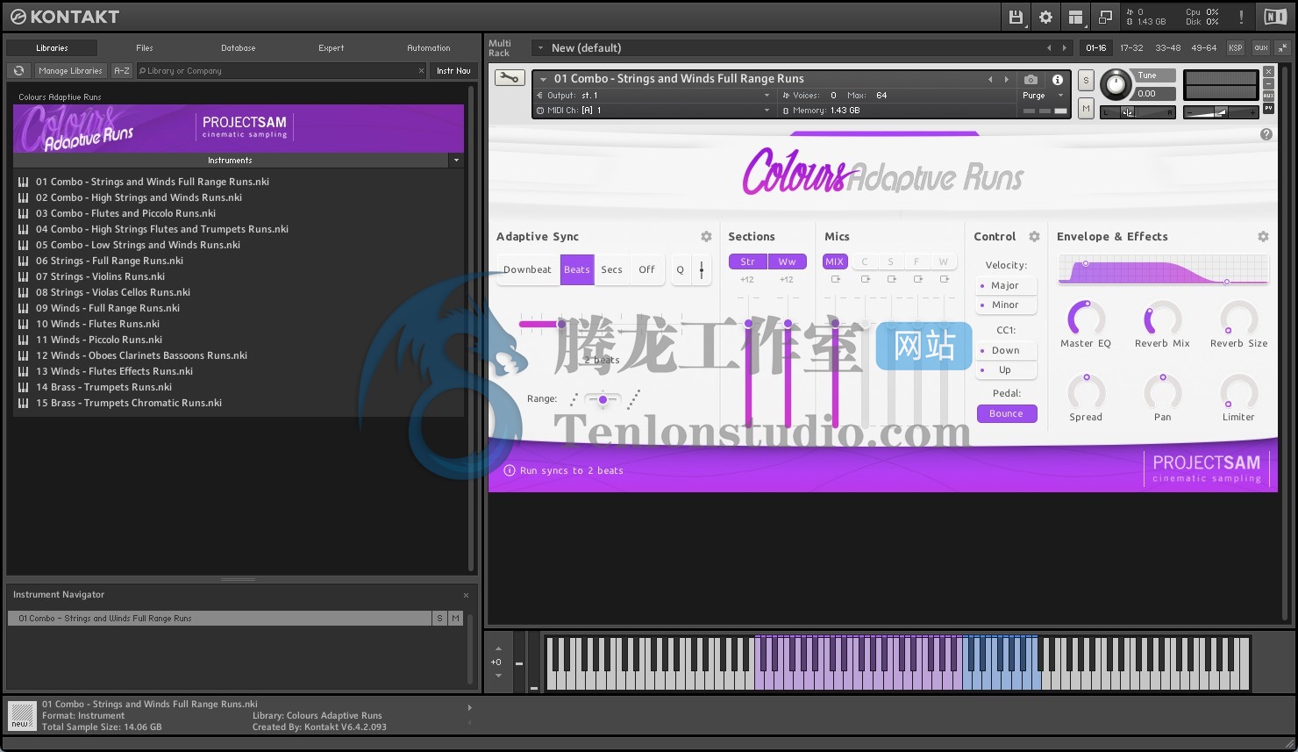Open the KSP multi script button
Screen dimensions: 1298x752
coord(1235,48)
